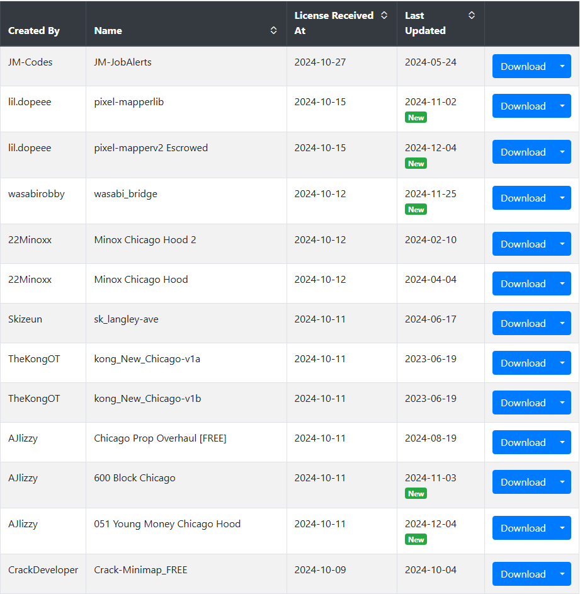Screen dimensions: 580x594
Task: Open download caret for Minox Chicago Hood
Action: tap(562, 283)
